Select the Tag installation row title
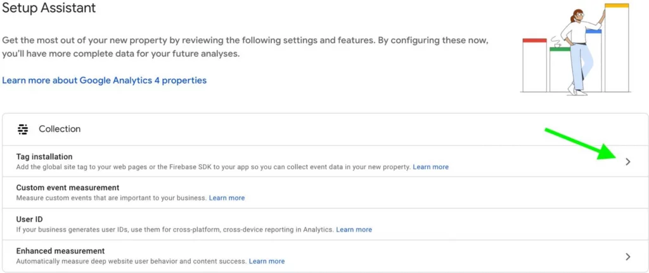Viewport: 649px width, 273px height. [44, 157]
